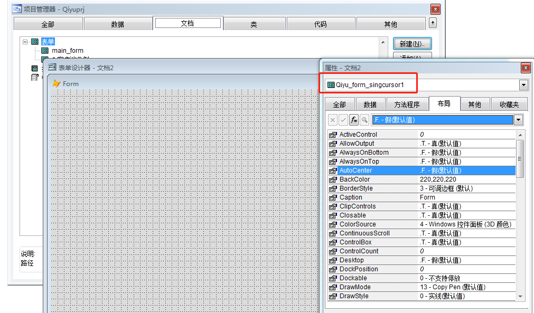The height and width of the screenshot is (313, 534).
Task: Switch to the 其他 tab in Project Manager
Action: (x=391, y=24)
